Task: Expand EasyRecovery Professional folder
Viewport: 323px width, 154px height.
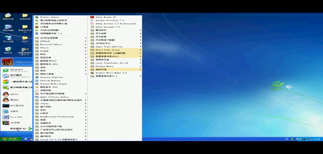Action: (x=60, y=117)
